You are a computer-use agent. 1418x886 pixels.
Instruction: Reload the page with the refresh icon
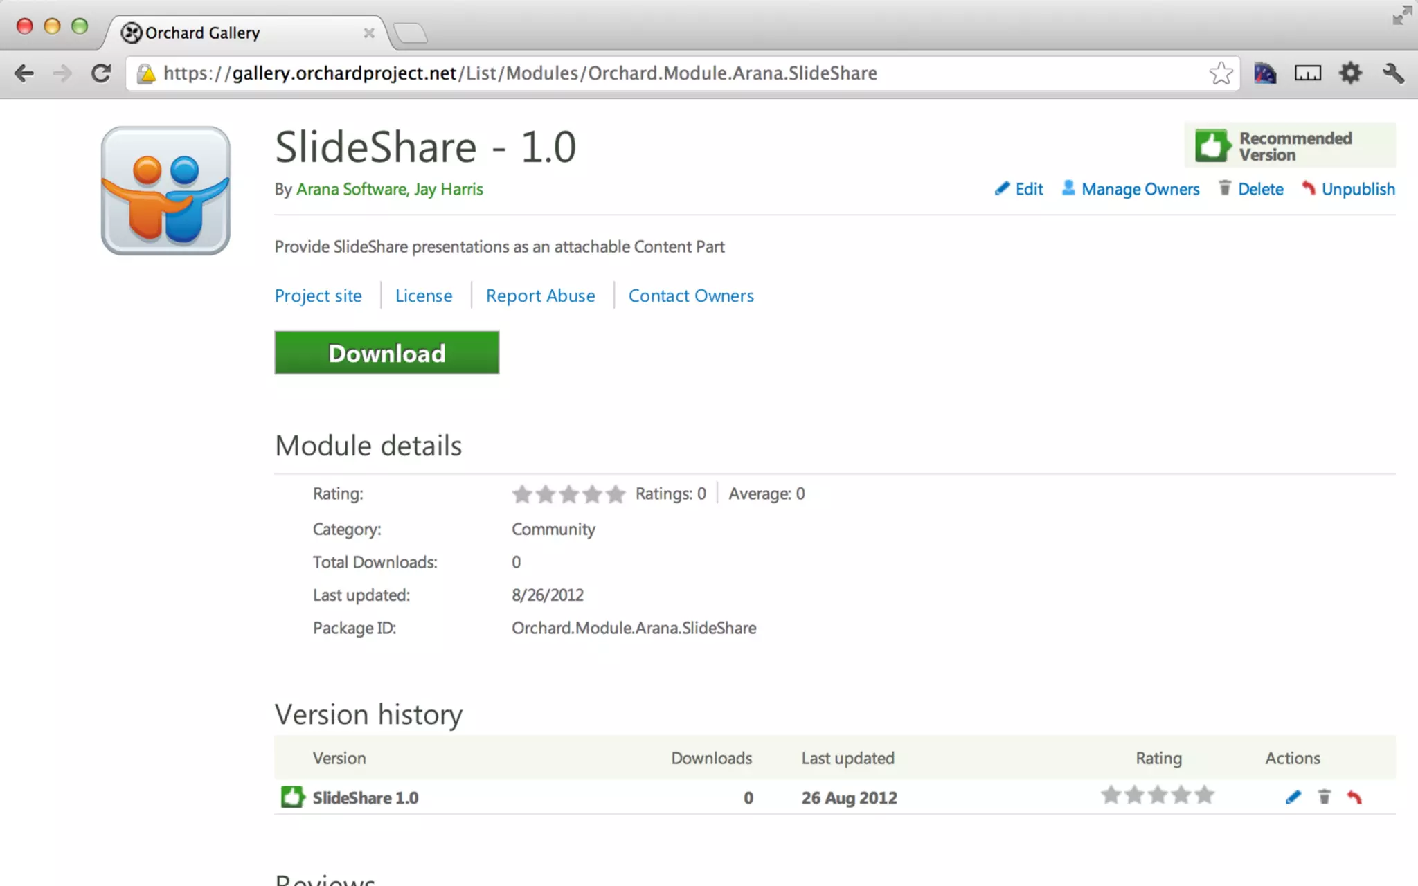pyautogui.click(x=101, y=73)
